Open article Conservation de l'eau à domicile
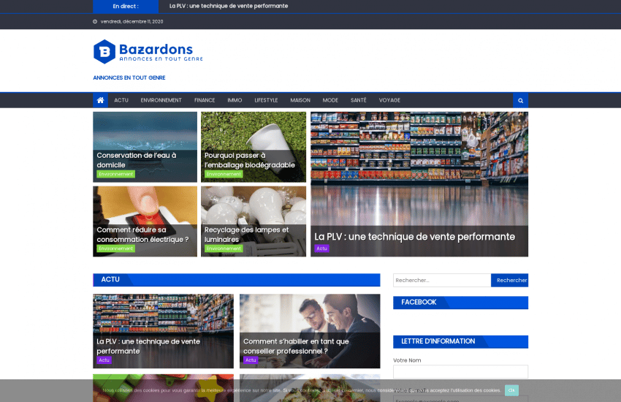This screenshot has width=621, height=402. [136, 160]
